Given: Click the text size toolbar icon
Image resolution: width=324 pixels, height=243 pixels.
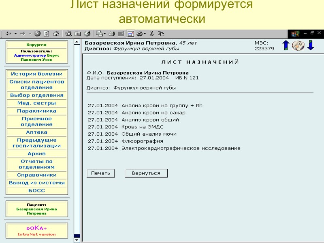Looking at the screenshot, I should pos(140,34).
